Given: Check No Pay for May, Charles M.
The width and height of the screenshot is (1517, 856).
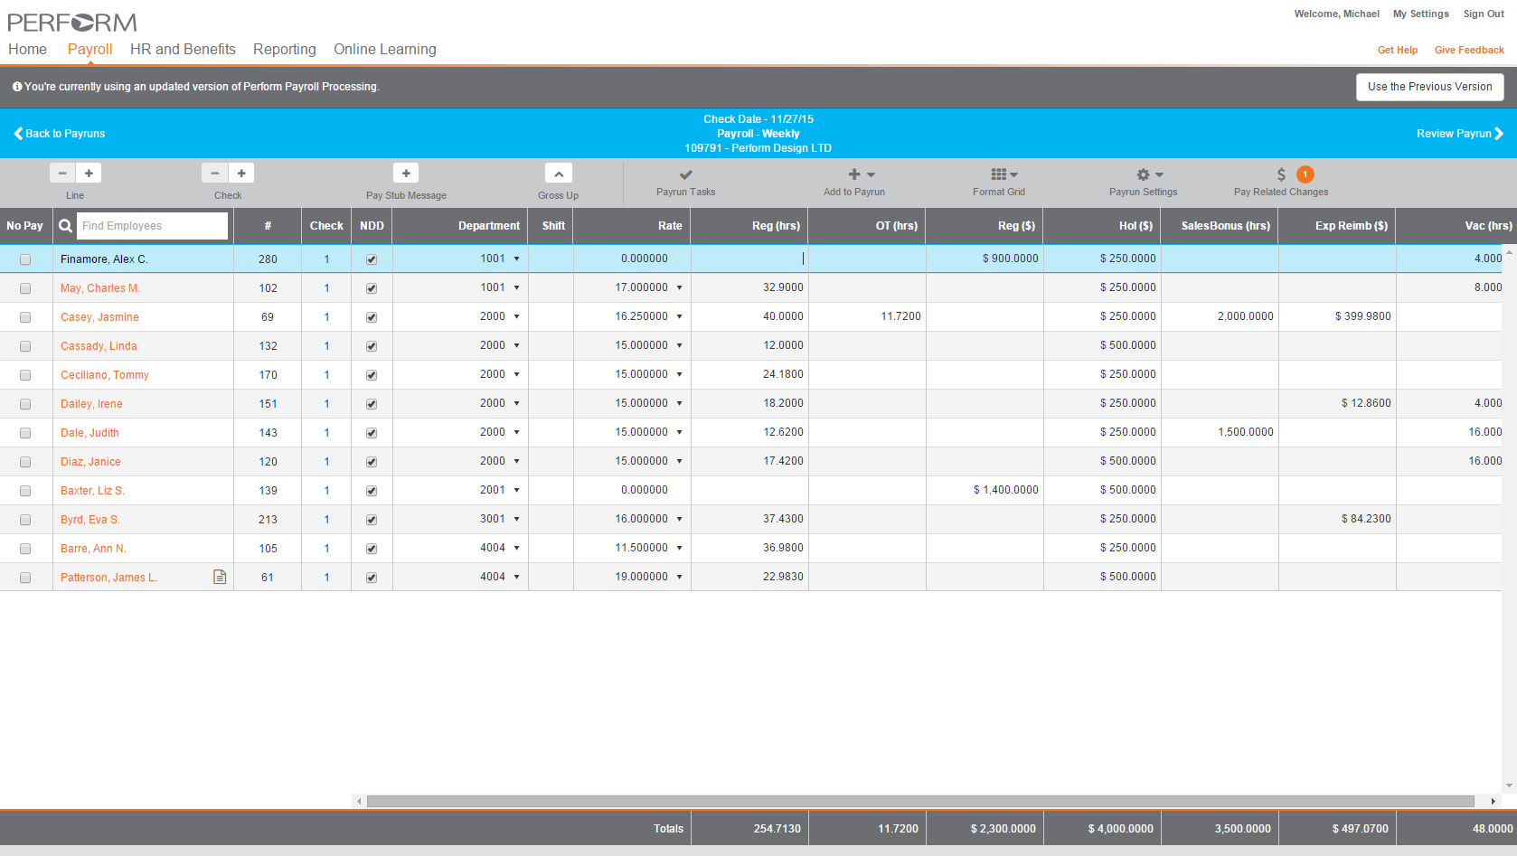Looking at the screenshot, I should click(x=25, y=288).
